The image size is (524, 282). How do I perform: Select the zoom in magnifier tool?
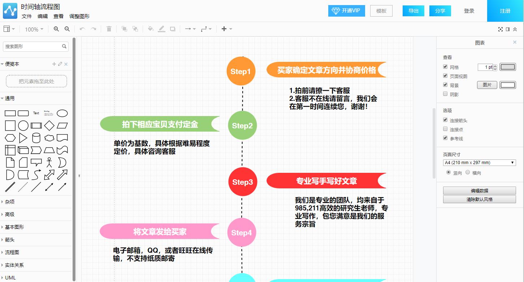click(x=56, y=29)
